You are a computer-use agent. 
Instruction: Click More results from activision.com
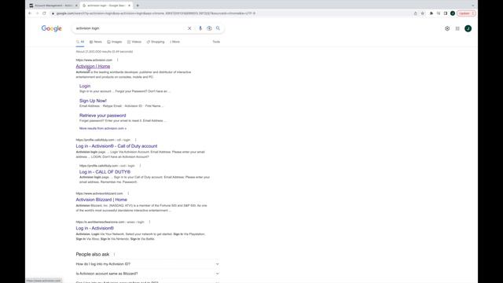click(x=103, y=128)
